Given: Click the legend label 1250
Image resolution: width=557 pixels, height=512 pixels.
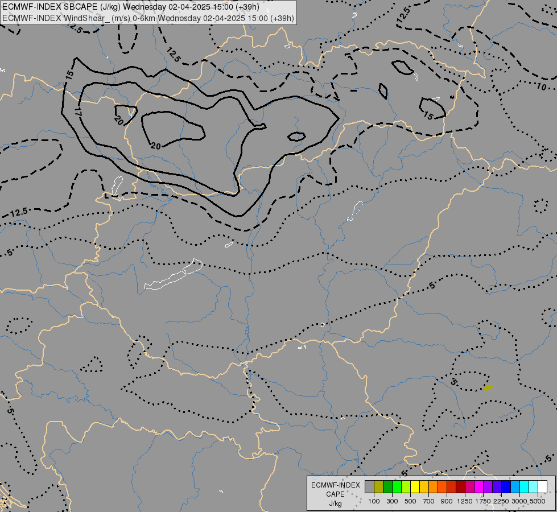Looking at the screenshot, I should point(465,501).
